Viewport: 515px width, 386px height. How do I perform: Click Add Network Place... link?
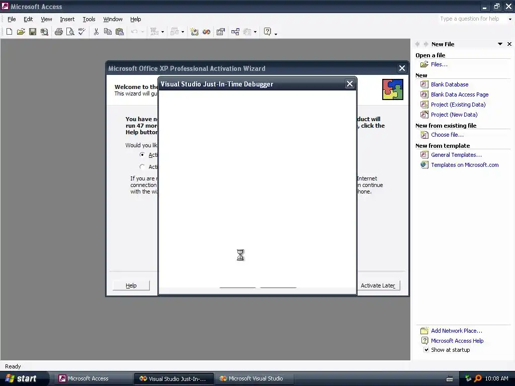tap(457, 331)
